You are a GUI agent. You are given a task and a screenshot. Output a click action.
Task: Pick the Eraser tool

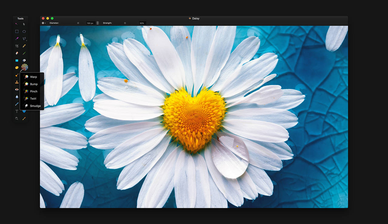click(x=17, y=53)
